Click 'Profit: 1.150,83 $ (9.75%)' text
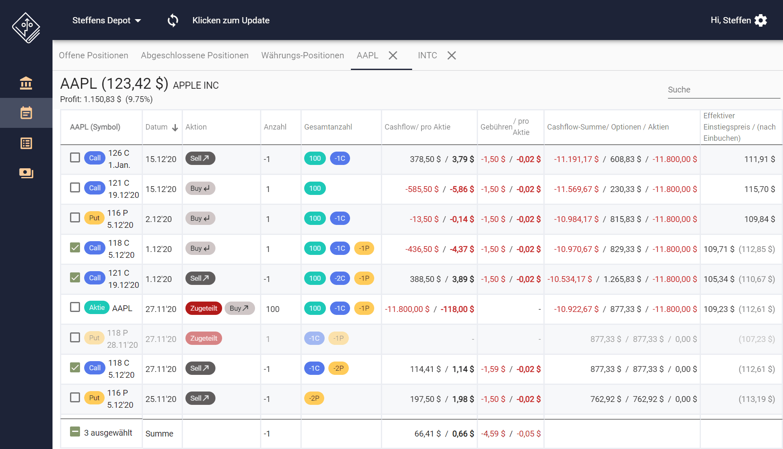The image size is (783, 449). point(106,99)
